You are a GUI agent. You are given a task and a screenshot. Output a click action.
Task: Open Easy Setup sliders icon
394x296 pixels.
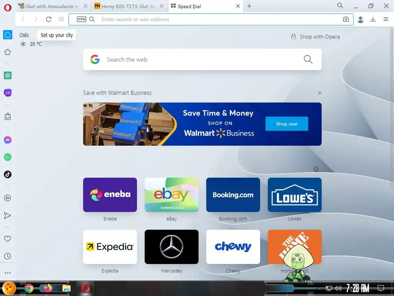386,19
